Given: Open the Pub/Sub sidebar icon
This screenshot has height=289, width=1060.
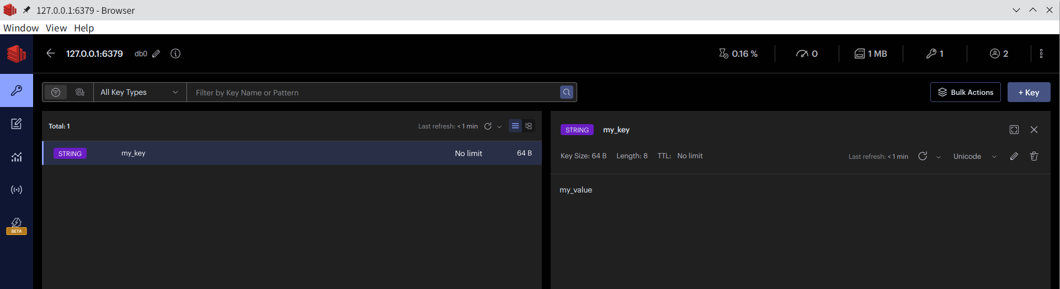Looking at the screenshot, I should click(x=17, y=190).
